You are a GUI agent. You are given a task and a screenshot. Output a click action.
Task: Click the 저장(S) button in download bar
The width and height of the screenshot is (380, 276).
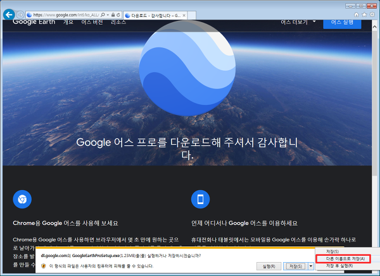[x=296, y=267]
